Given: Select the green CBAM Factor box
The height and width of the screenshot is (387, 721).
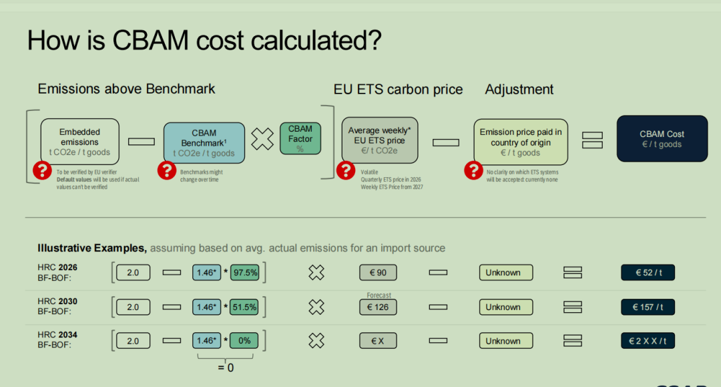Looking at the screenshot, I should pyautogui.click(x=300, y=139).
